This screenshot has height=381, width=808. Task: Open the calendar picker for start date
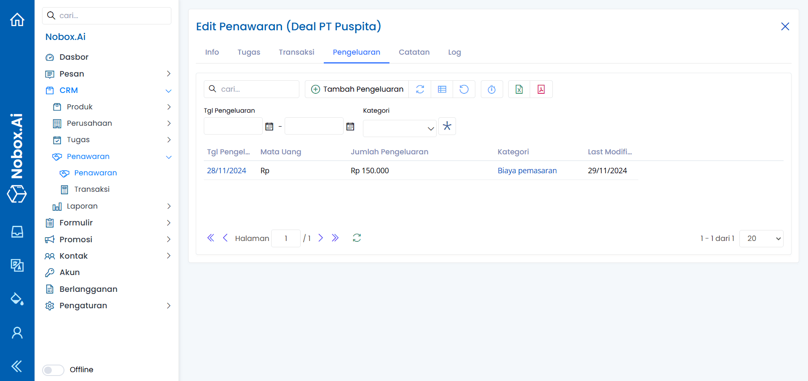click(x=269, y=126)
